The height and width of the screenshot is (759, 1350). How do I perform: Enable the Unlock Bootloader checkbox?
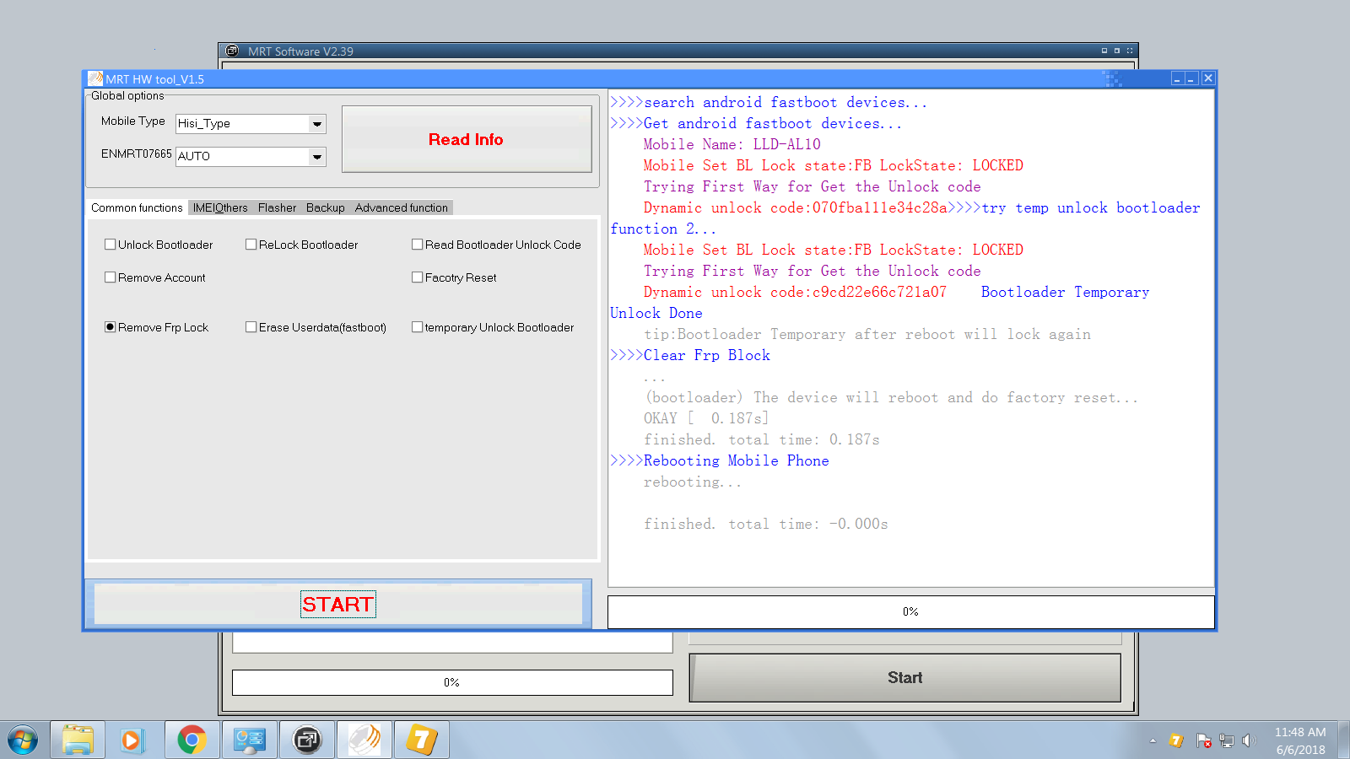tap(110, 245)
